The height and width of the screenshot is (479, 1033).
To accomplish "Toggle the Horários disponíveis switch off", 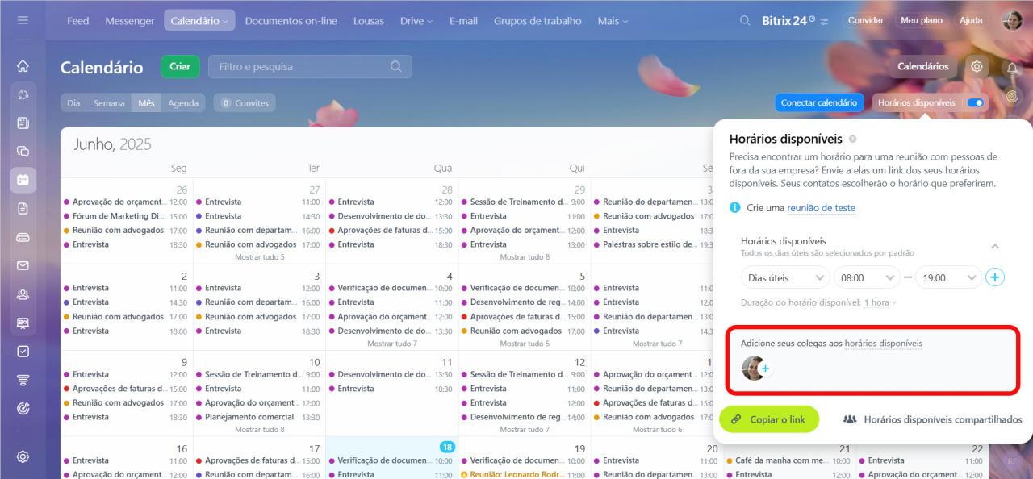I will tap(976, 102).
